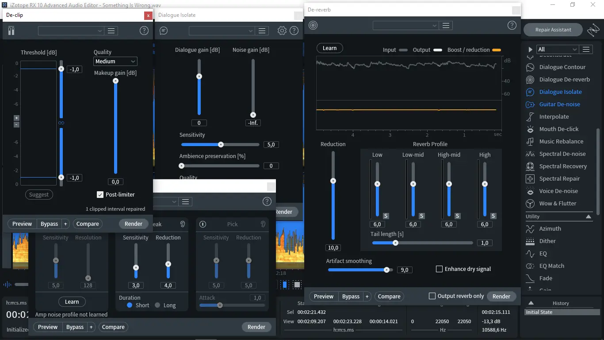Click the triangle left of the All dropdown

point(531,49)
